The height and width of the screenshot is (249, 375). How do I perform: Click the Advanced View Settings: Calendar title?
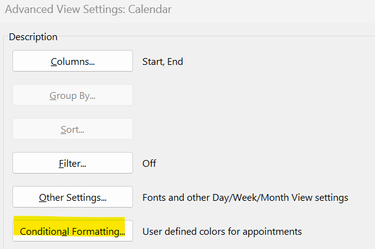click(88, 9)
